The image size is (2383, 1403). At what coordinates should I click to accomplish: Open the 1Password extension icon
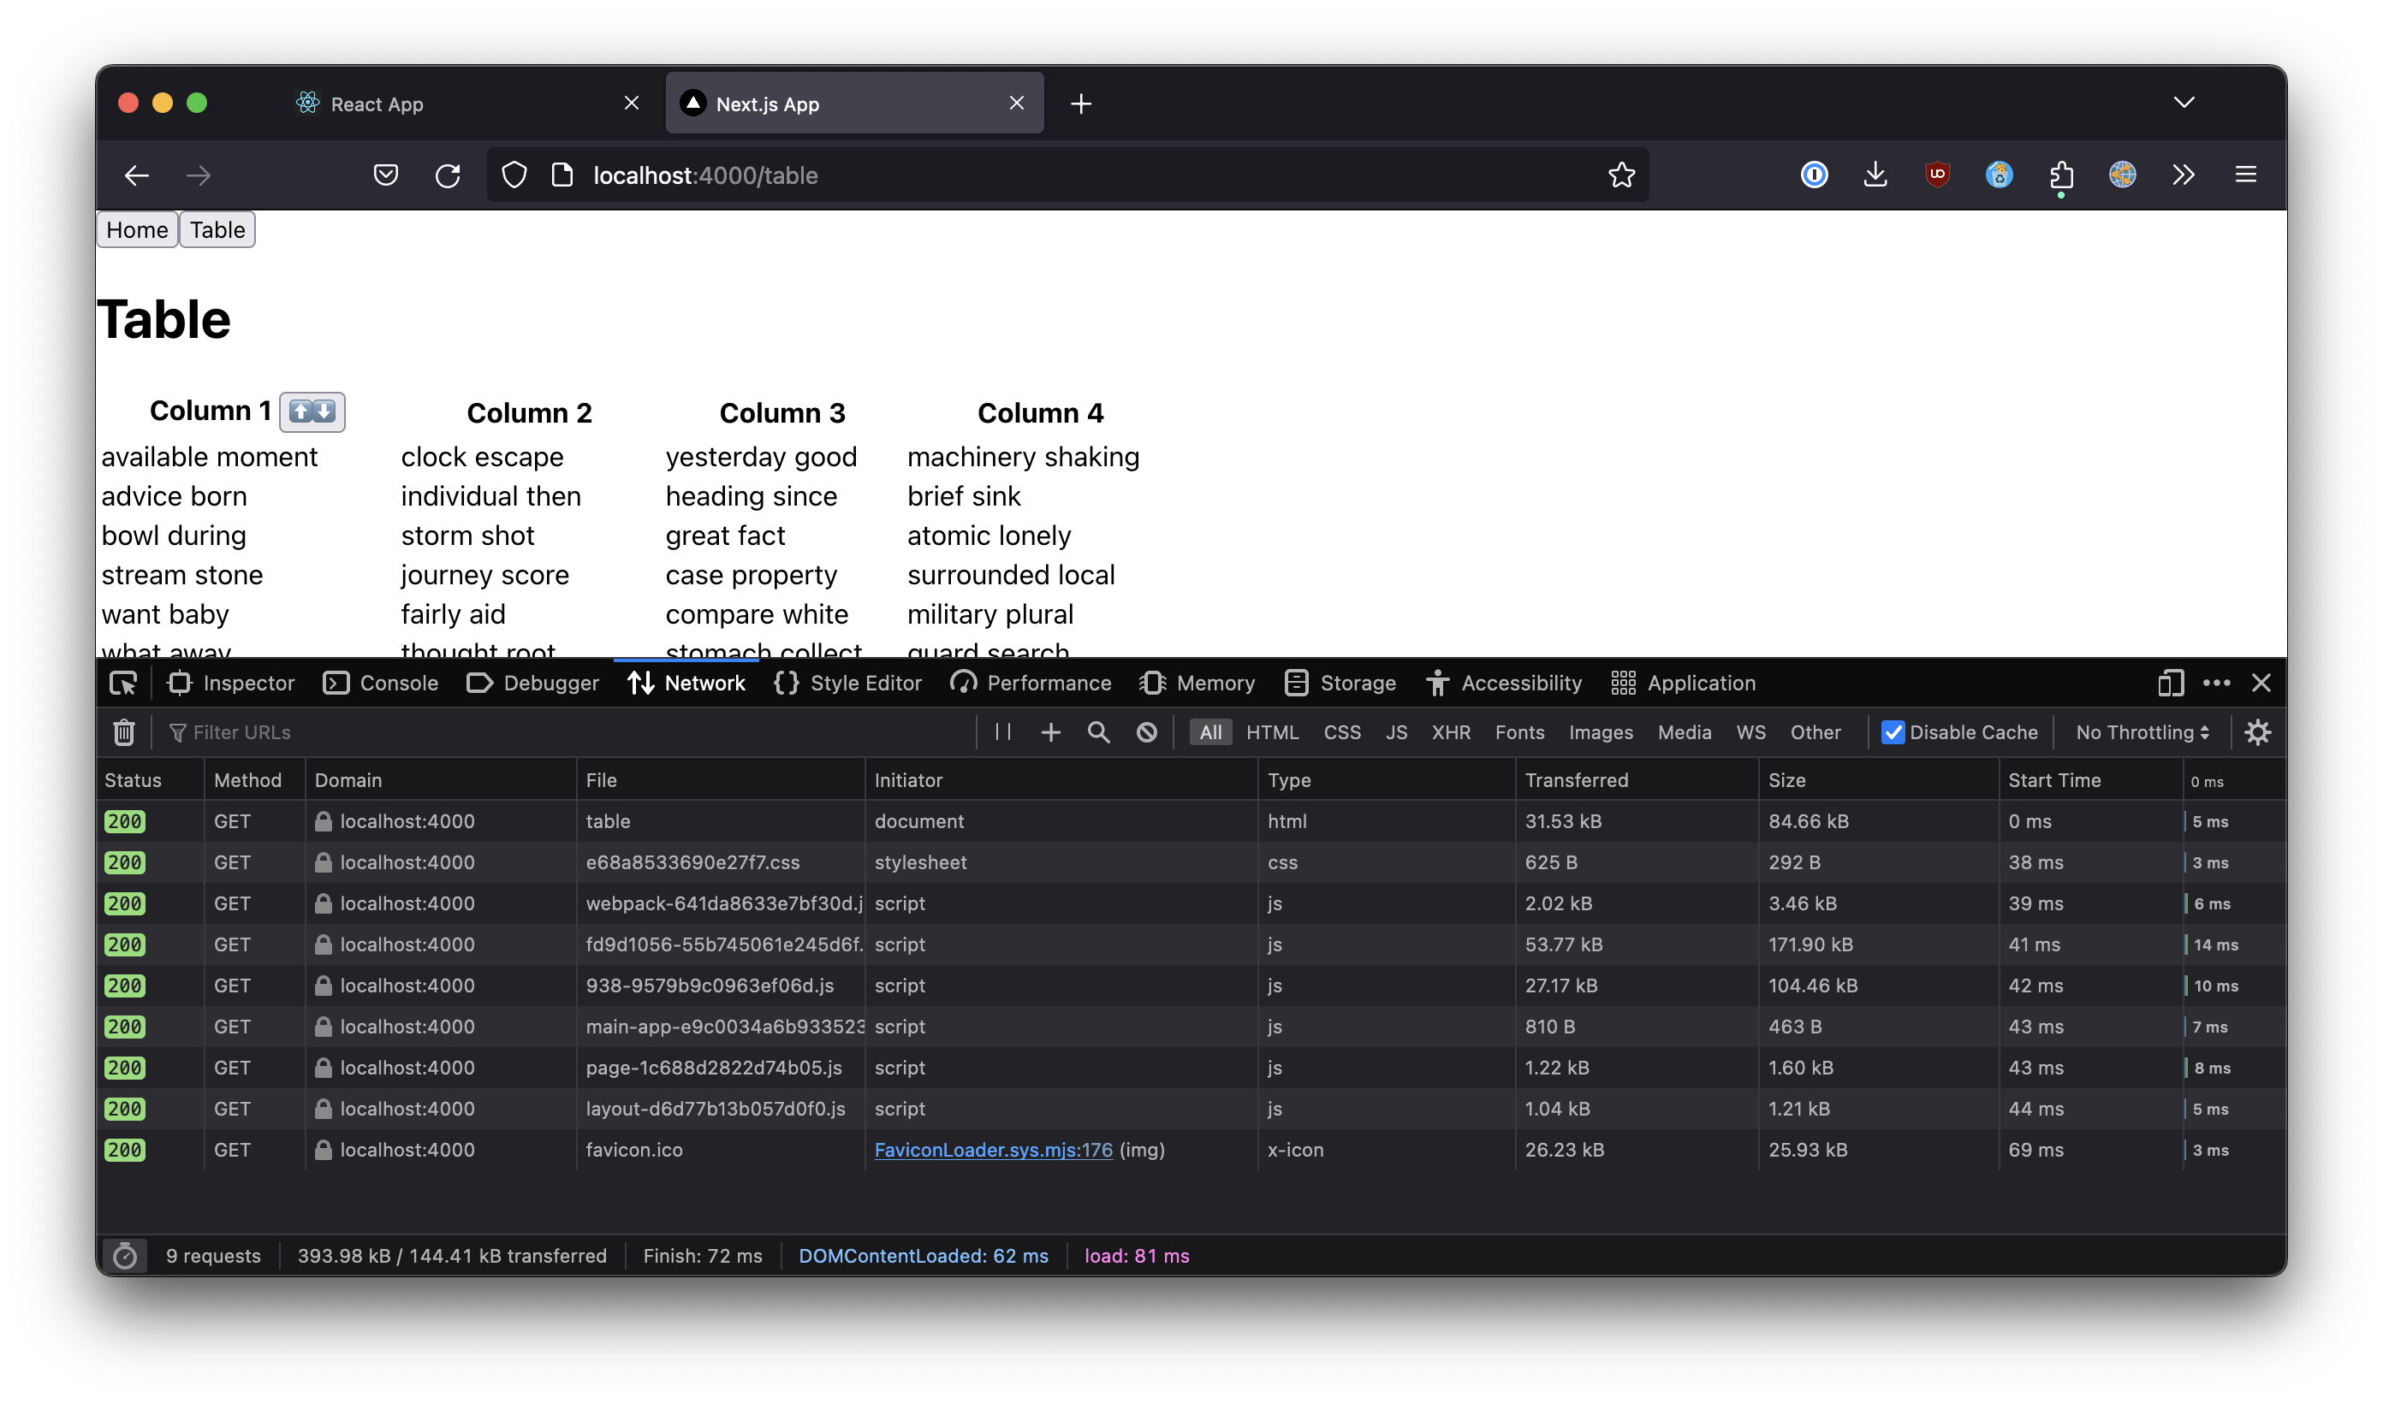(x=1814, y=175)
